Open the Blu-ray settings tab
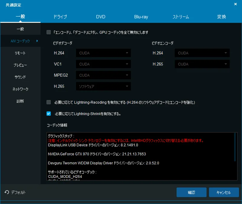Screen dimensions: 242x204 141,17
